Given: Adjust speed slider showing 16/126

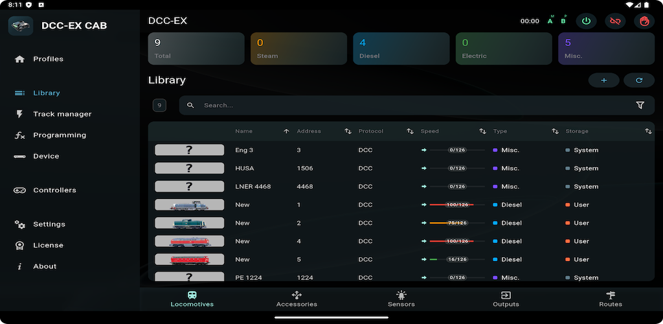Looking at the screenshot, I should pyautogui.click(x=457, y=259).
